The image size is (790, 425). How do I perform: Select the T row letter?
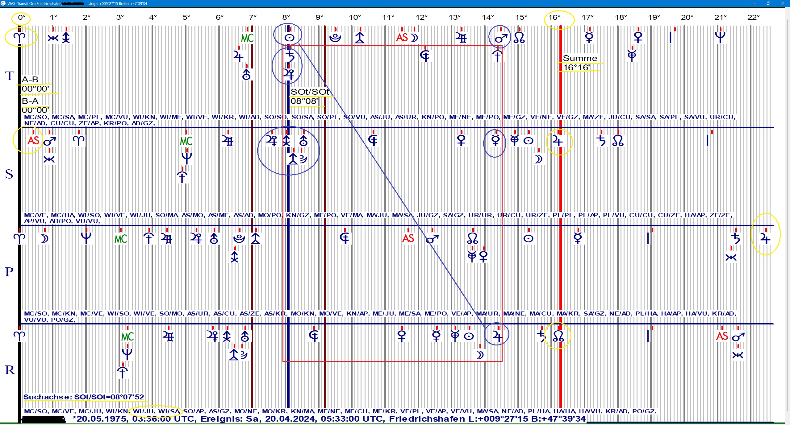tap(10, 76)
